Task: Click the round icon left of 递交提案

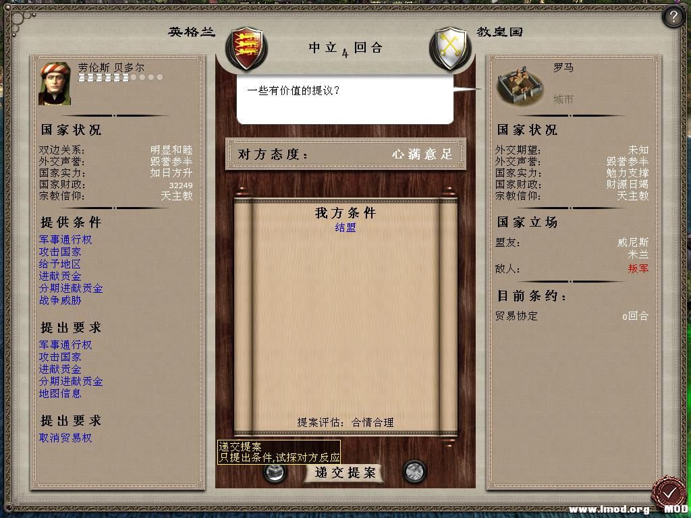Action: pyautogui.click(x=275, y=473)
